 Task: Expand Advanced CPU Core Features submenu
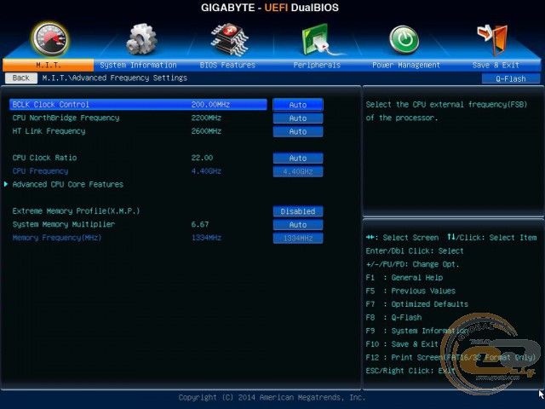(x=68, y=184)
